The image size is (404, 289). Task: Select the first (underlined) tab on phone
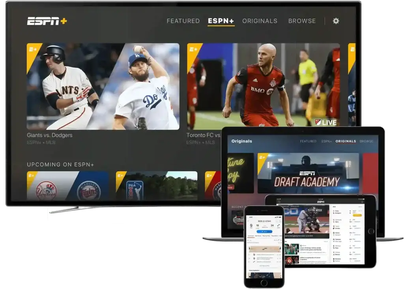251,236
